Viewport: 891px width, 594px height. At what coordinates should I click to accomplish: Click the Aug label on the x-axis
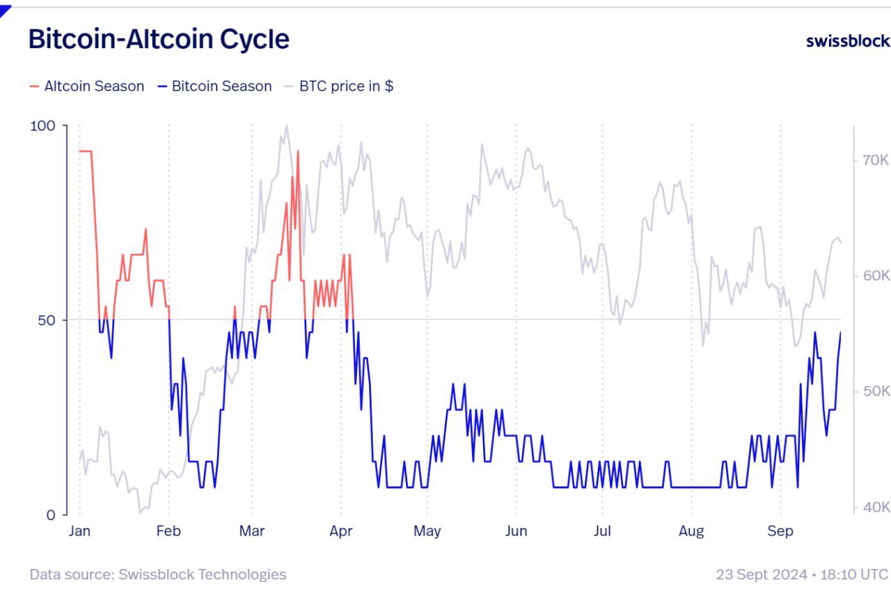click(691, 531)
